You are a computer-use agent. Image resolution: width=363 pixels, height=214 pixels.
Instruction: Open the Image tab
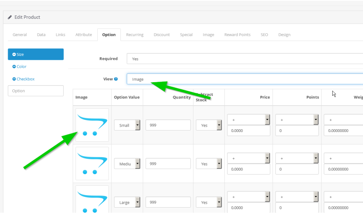[x=208, y=35]
